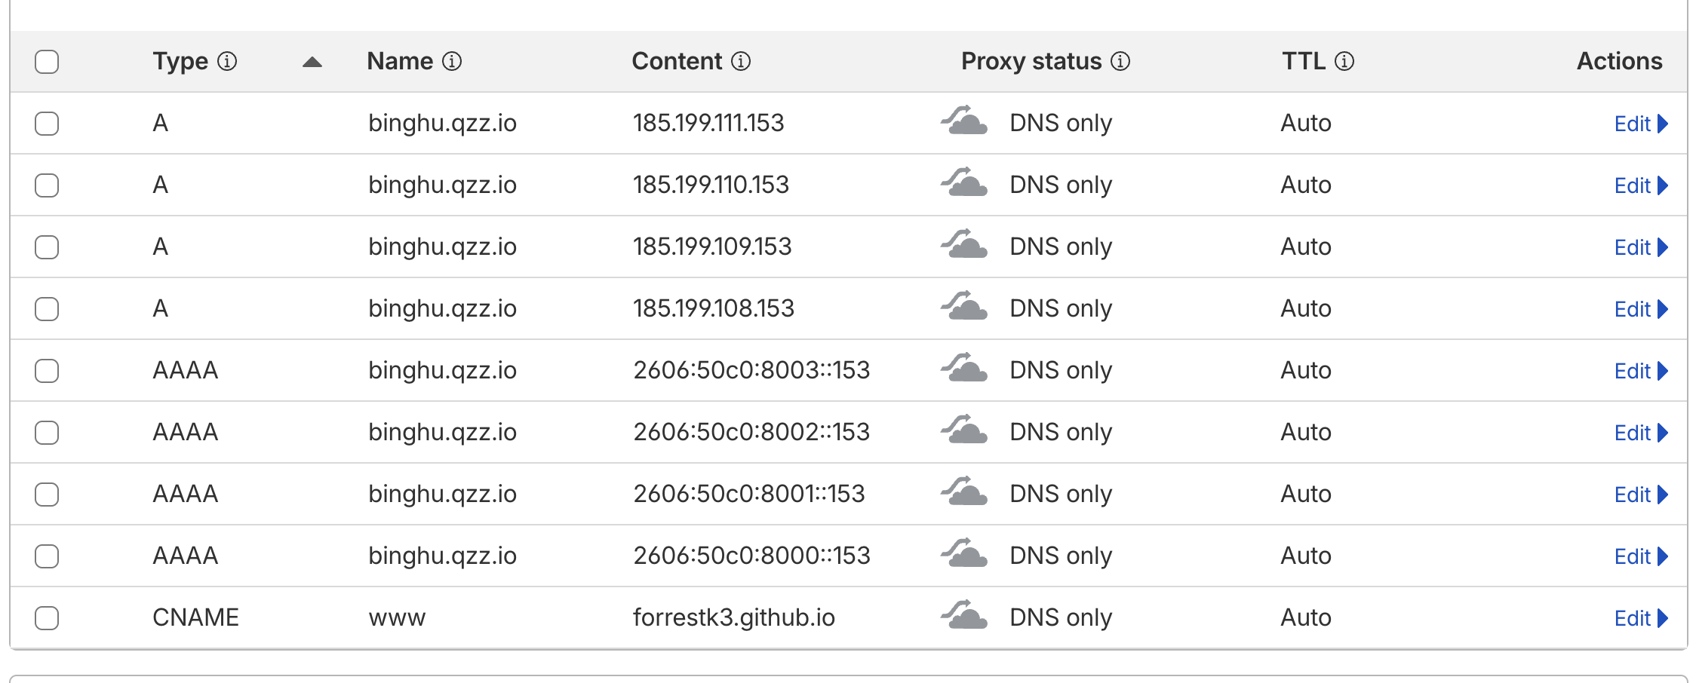Viewport: 1696px width, 683px height.
Task: Sort by the Name column header
Action: click(400, 61)
